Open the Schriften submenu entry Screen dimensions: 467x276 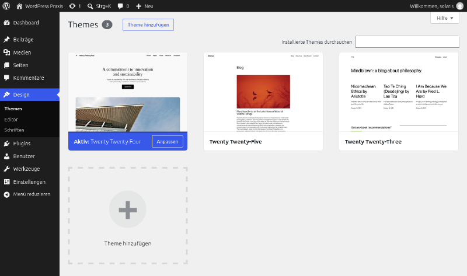tap(14, 130)
